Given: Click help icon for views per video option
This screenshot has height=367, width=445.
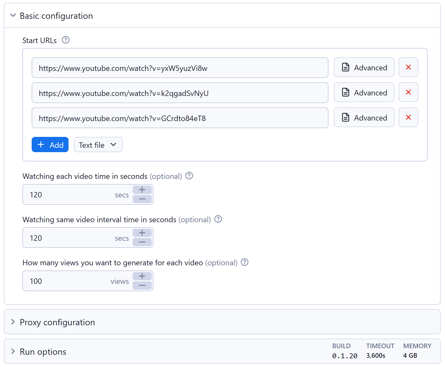Looking at the screenshot, I should (245, 262).
